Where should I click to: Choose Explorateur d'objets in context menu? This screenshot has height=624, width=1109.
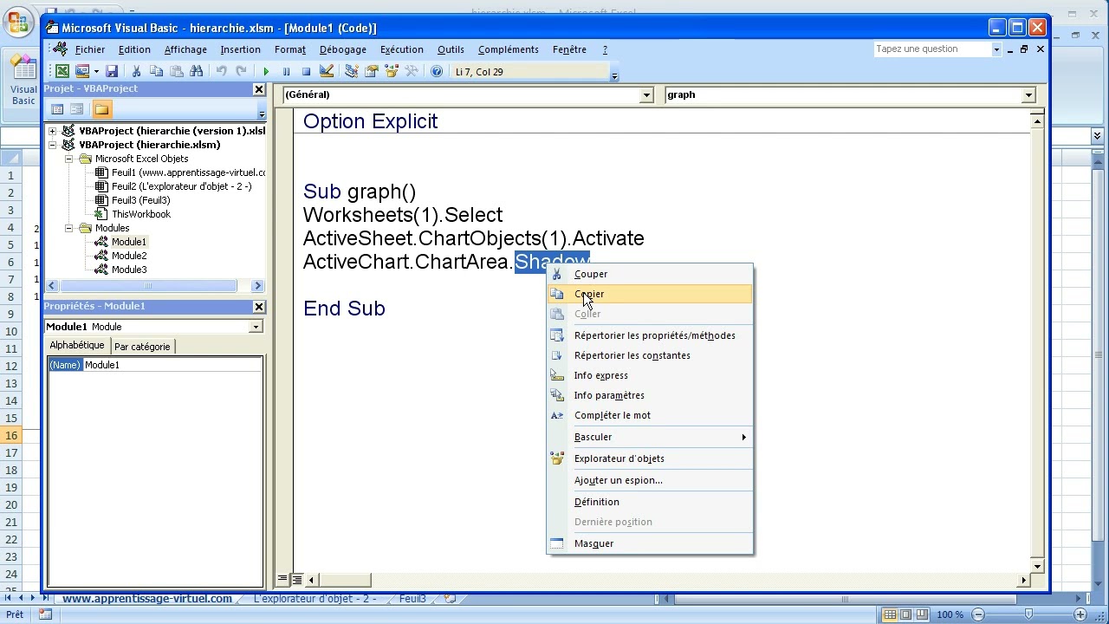(650, 458)
